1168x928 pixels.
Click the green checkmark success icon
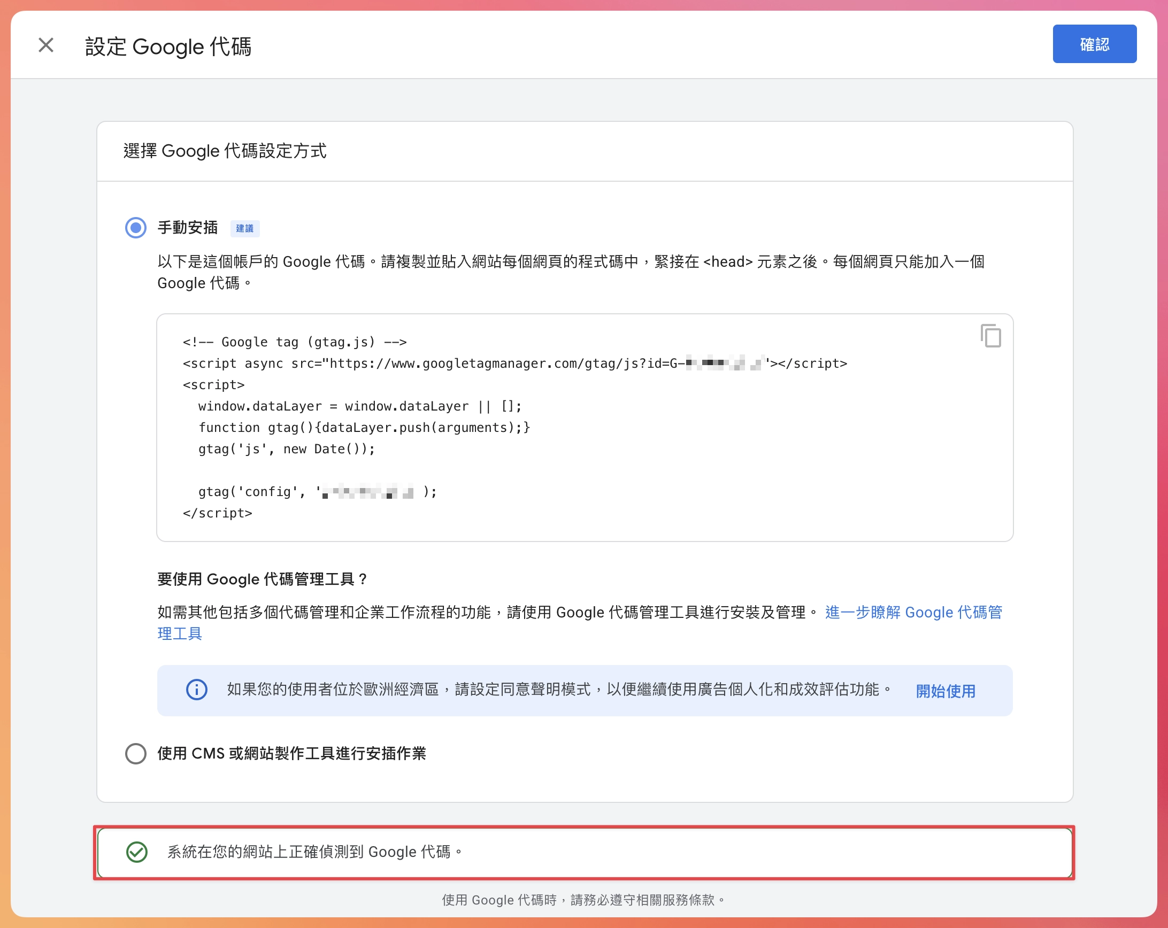tap(136, 852)
